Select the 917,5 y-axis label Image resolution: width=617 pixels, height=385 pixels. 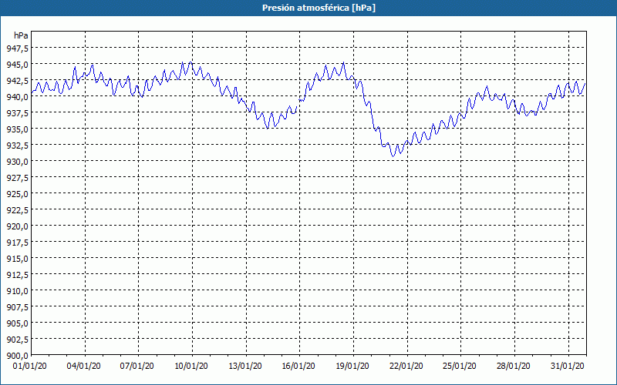[17, 243]
